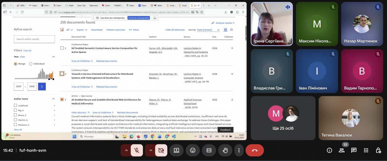Click the Search within results field
Screen dimensions: 387x161
pos(34,39)
